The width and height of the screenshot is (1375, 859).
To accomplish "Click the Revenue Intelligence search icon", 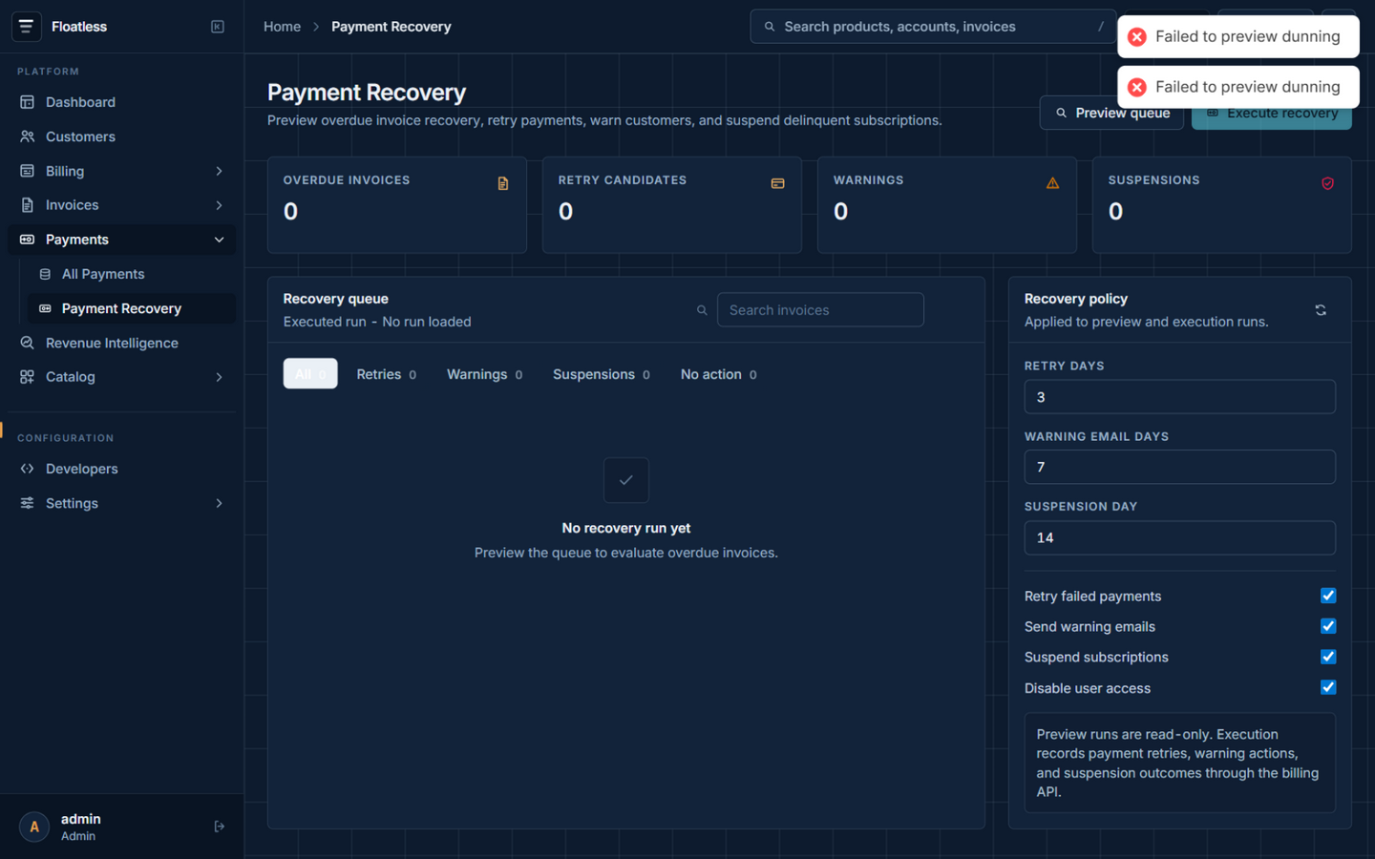I will tap(27, 343).
